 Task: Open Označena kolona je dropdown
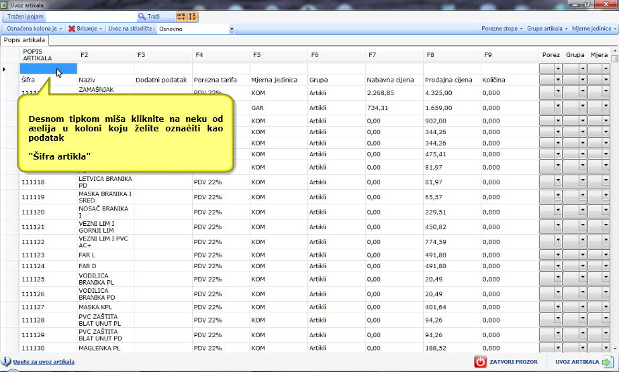click(35, 29)
